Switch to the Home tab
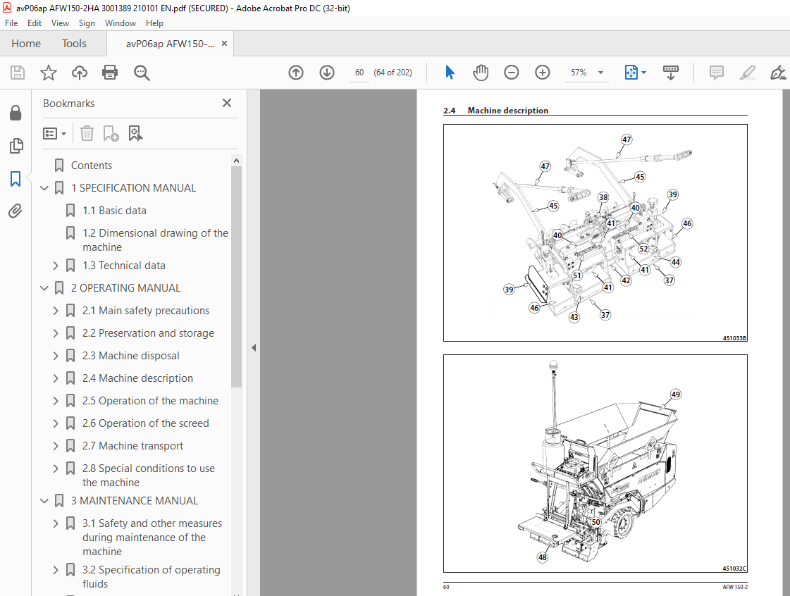Viewport: 790px width, 596px height. tap(26, 44)
